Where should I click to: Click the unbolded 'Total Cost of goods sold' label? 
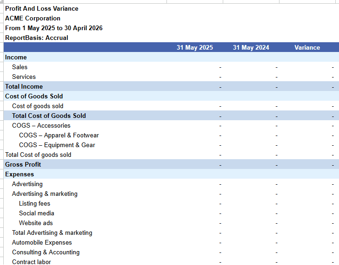pos(38,155)
